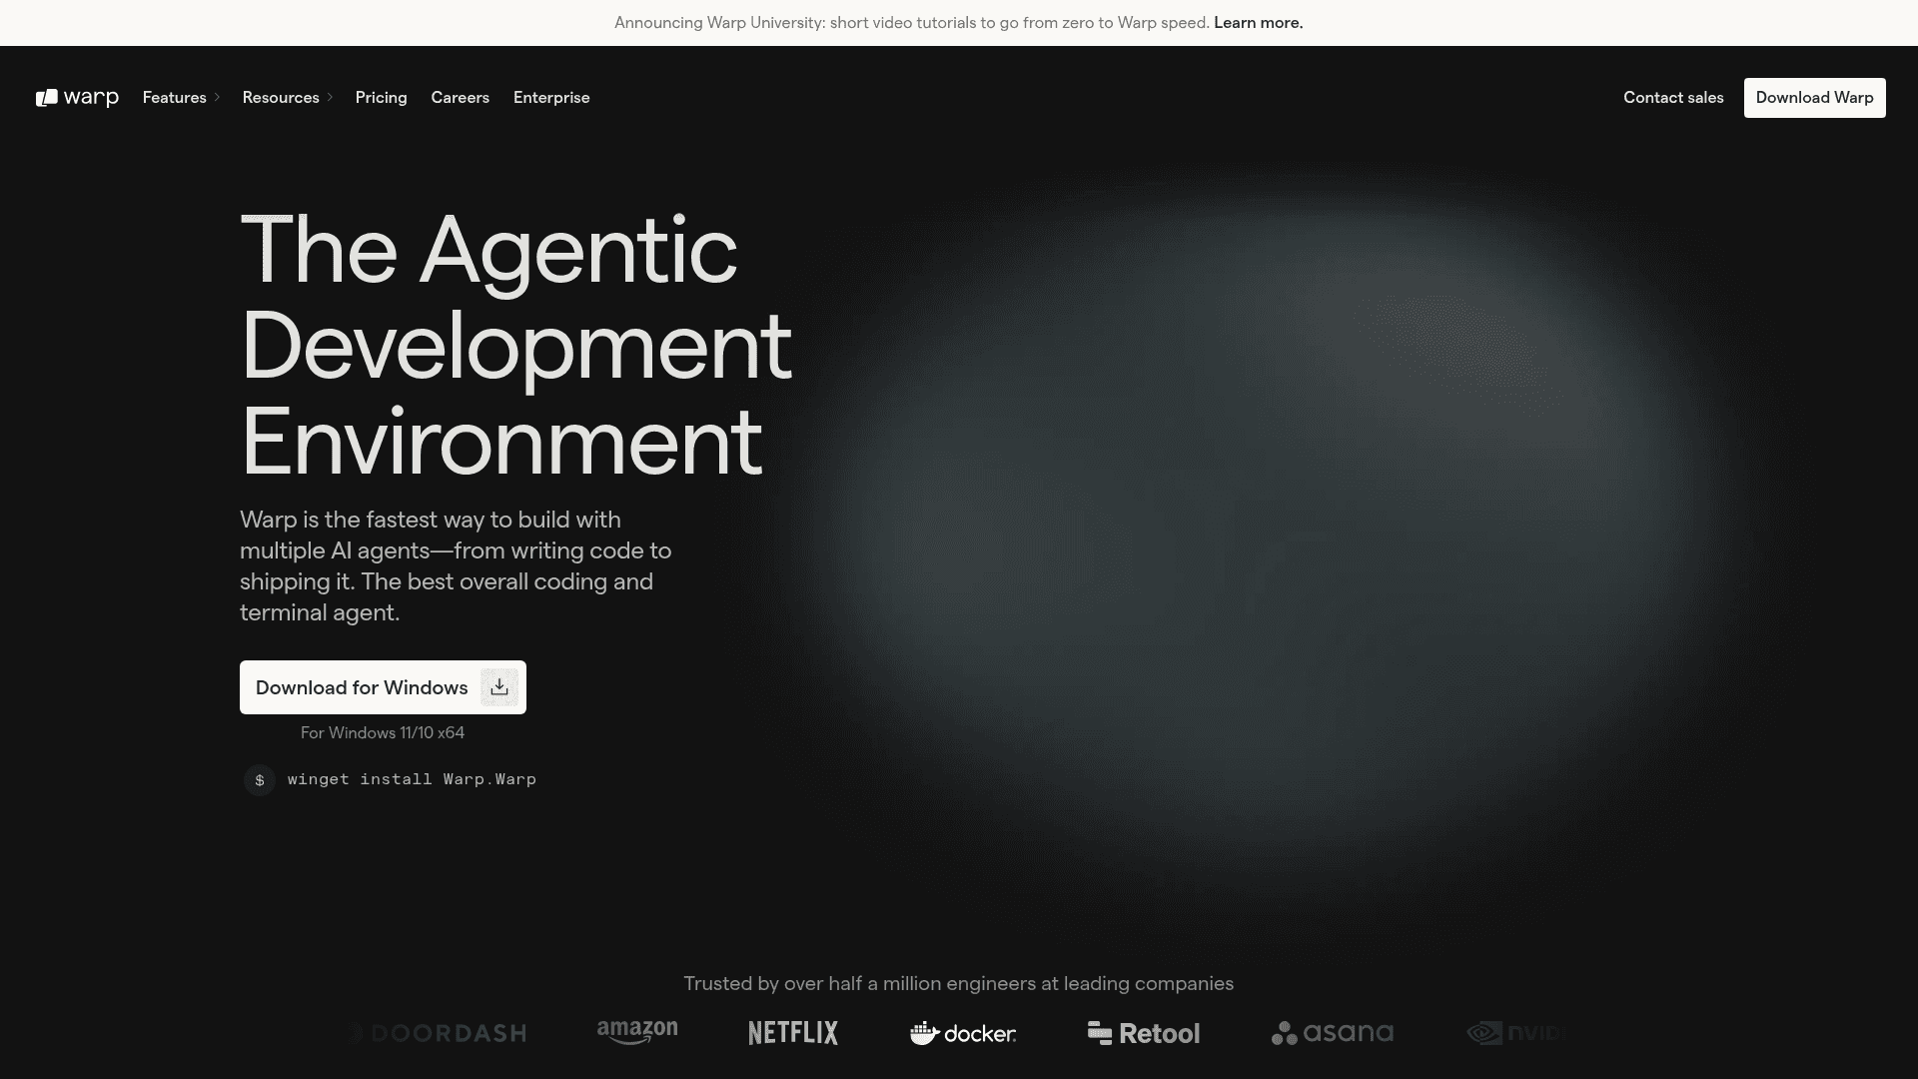Image resolution: width=1918 pixels, height=1079 pixels.
Task: Click the DoorDash logo
Action: point(438,1033)
